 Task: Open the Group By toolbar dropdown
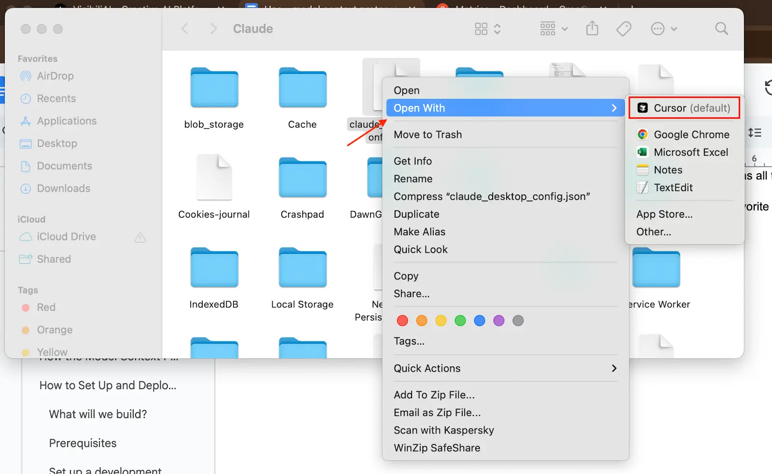554,29
